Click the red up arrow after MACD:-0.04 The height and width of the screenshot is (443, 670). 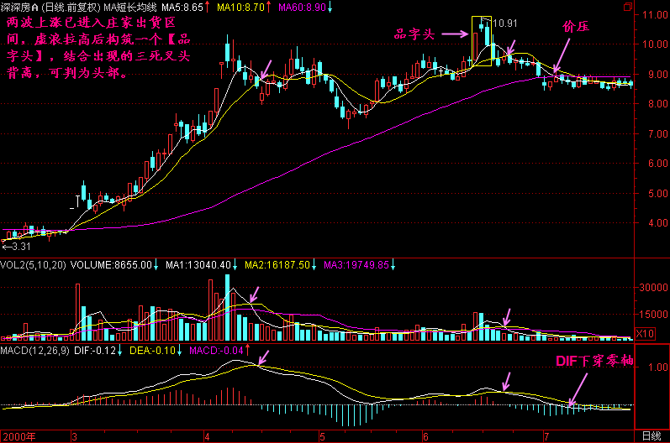pos(249,350)
